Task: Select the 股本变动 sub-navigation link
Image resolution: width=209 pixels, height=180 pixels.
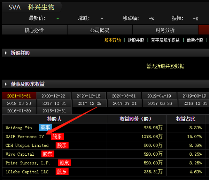Action: tap(113, 40)
